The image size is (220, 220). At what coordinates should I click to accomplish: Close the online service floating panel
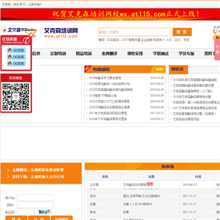point(31,35)
